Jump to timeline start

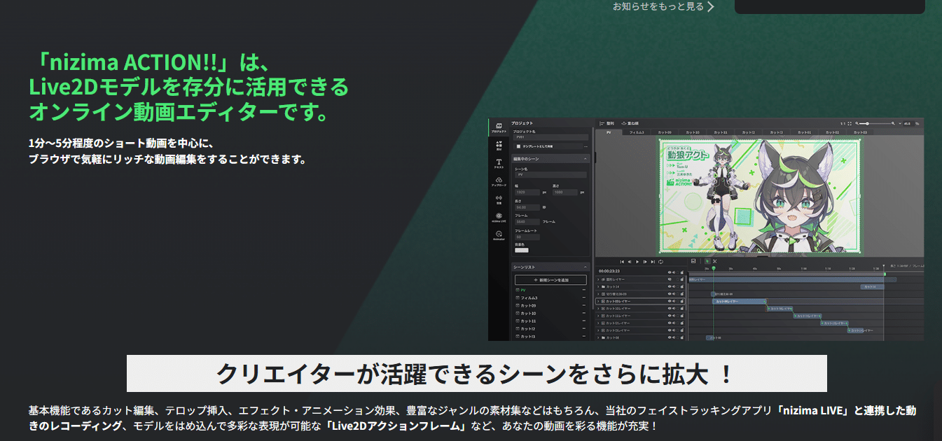click(621, 261)
